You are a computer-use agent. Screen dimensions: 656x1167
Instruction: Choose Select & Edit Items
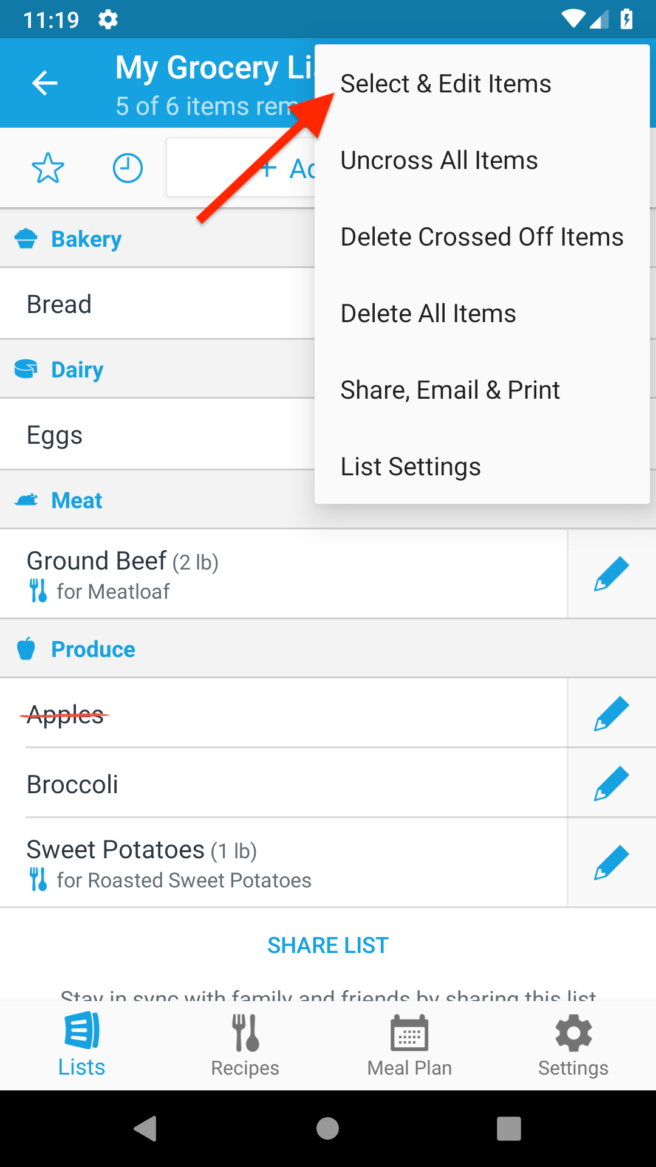[446, 84]
